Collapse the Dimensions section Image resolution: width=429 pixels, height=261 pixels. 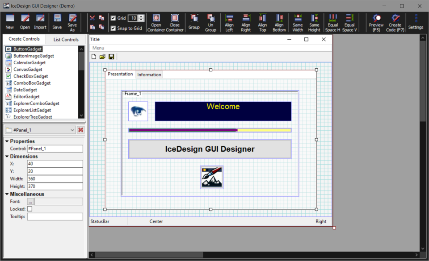pyautogui.click(x=7, y=156)
